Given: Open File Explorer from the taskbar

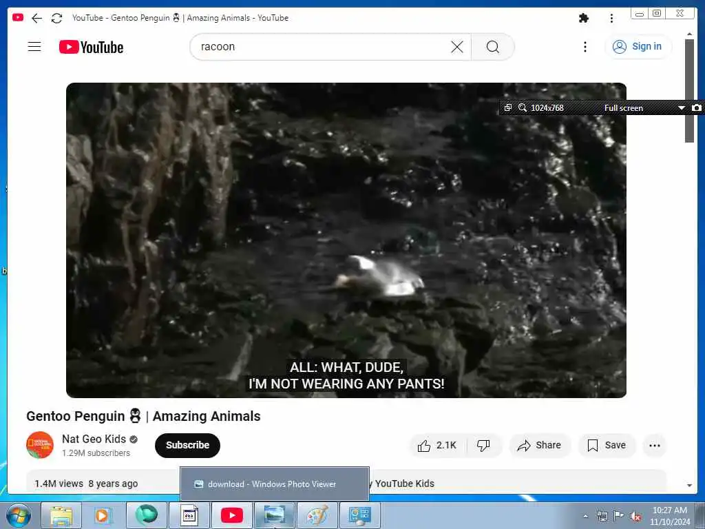Looking at the screenshot, I should point(61,515).
